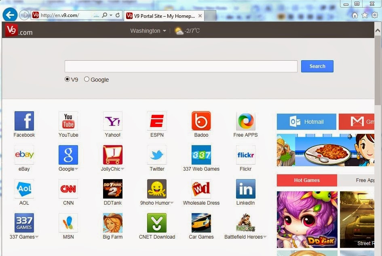
Task: Open the MSN butterfly icon
Action: 68,222
